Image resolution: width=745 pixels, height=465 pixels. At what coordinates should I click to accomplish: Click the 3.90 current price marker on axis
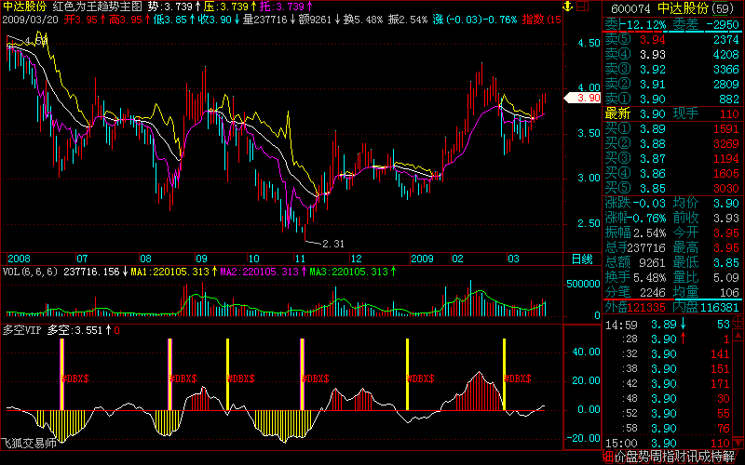coord(584,98)
